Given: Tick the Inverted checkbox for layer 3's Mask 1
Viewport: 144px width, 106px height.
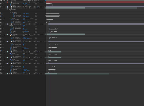Looking at the screenshot, I should pyautogui.click(x=29, y=18).
